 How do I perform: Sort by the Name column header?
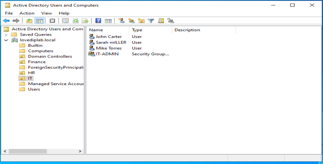pos(108,30)
